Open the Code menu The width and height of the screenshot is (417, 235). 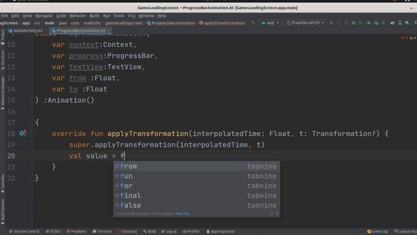pyautogui.click(x=61, y=16)
